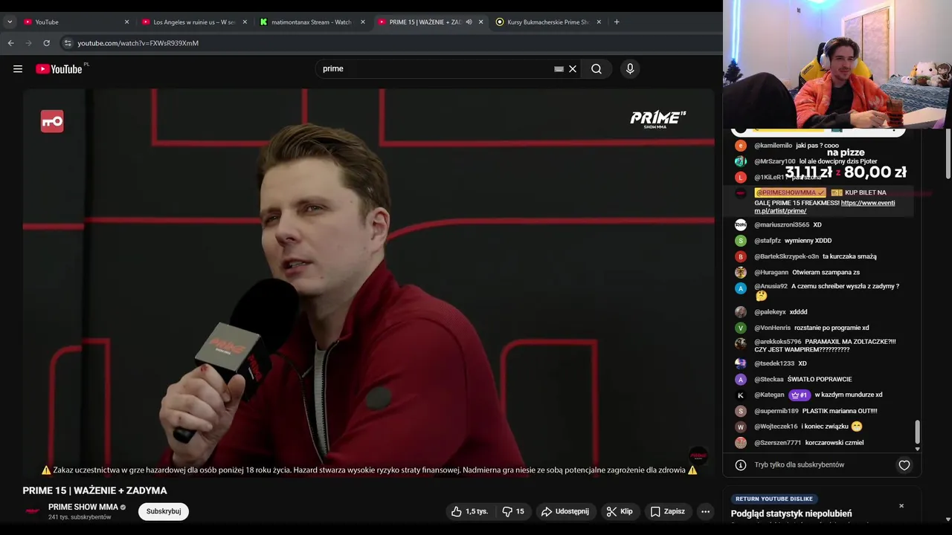Viewport: 952px width, 535px height.
Task: Clear the search text with X icon
Action: click(573, 68)
